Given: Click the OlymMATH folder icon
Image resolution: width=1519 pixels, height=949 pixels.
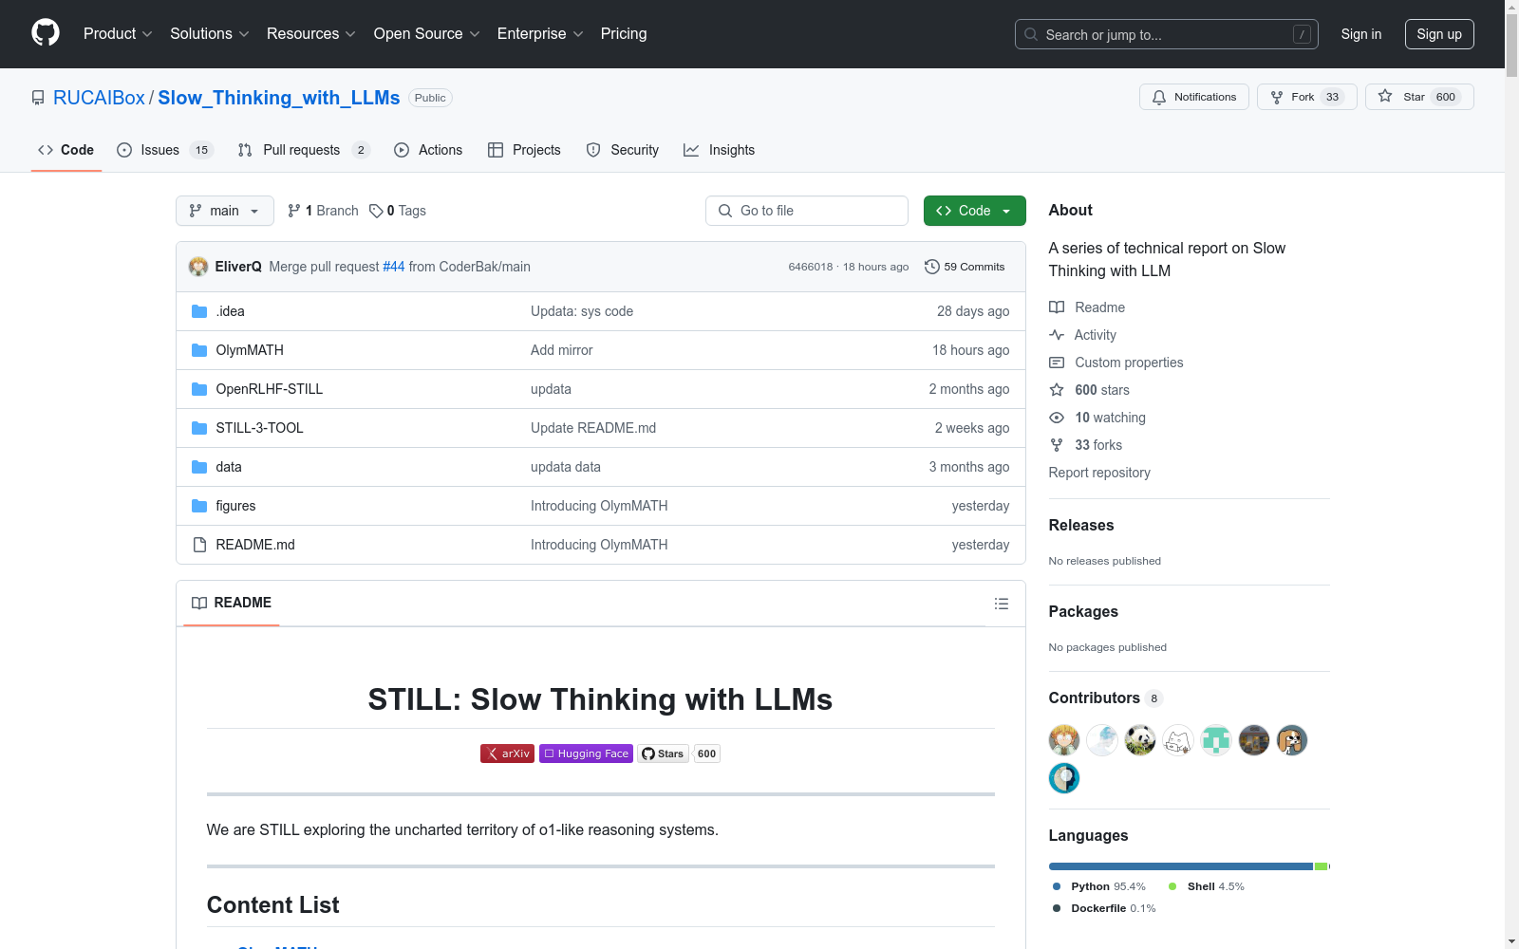Looking at the screenshot, I should (199, 350).
